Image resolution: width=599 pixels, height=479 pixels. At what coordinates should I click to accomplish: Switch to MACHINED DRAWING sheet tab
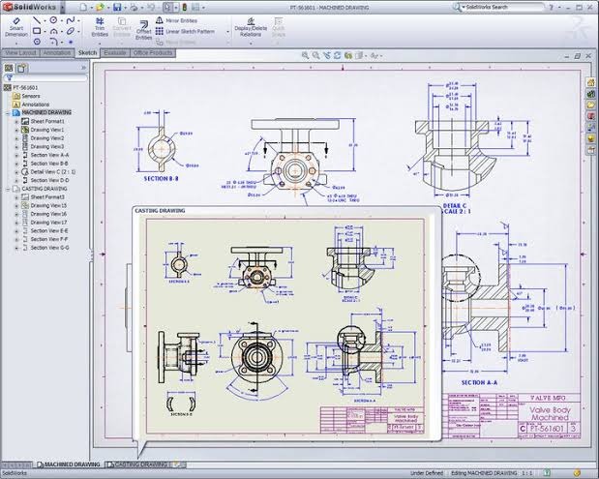point(69,464)
